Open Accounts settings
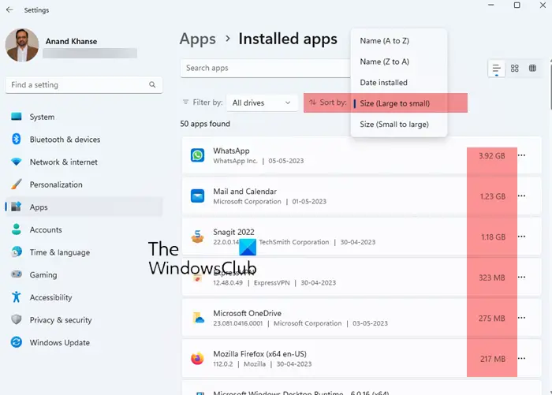The image size is (552, 395). [x=84, y=229]
